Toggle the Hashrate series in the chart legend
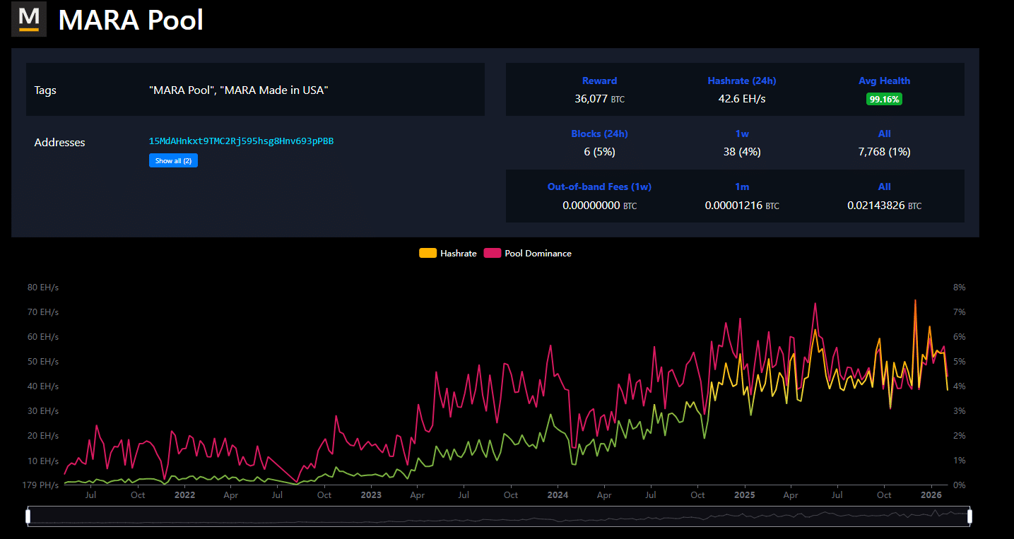The height and width of the screenshot is (539, 1014). pyautogui.click(x=457, y=253)
